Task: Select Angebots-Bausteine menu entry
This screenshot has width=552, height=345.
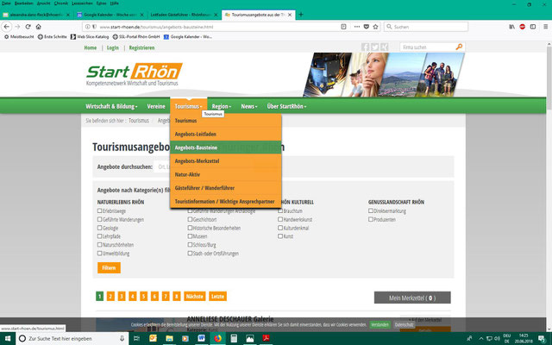Action: [226, 147]
